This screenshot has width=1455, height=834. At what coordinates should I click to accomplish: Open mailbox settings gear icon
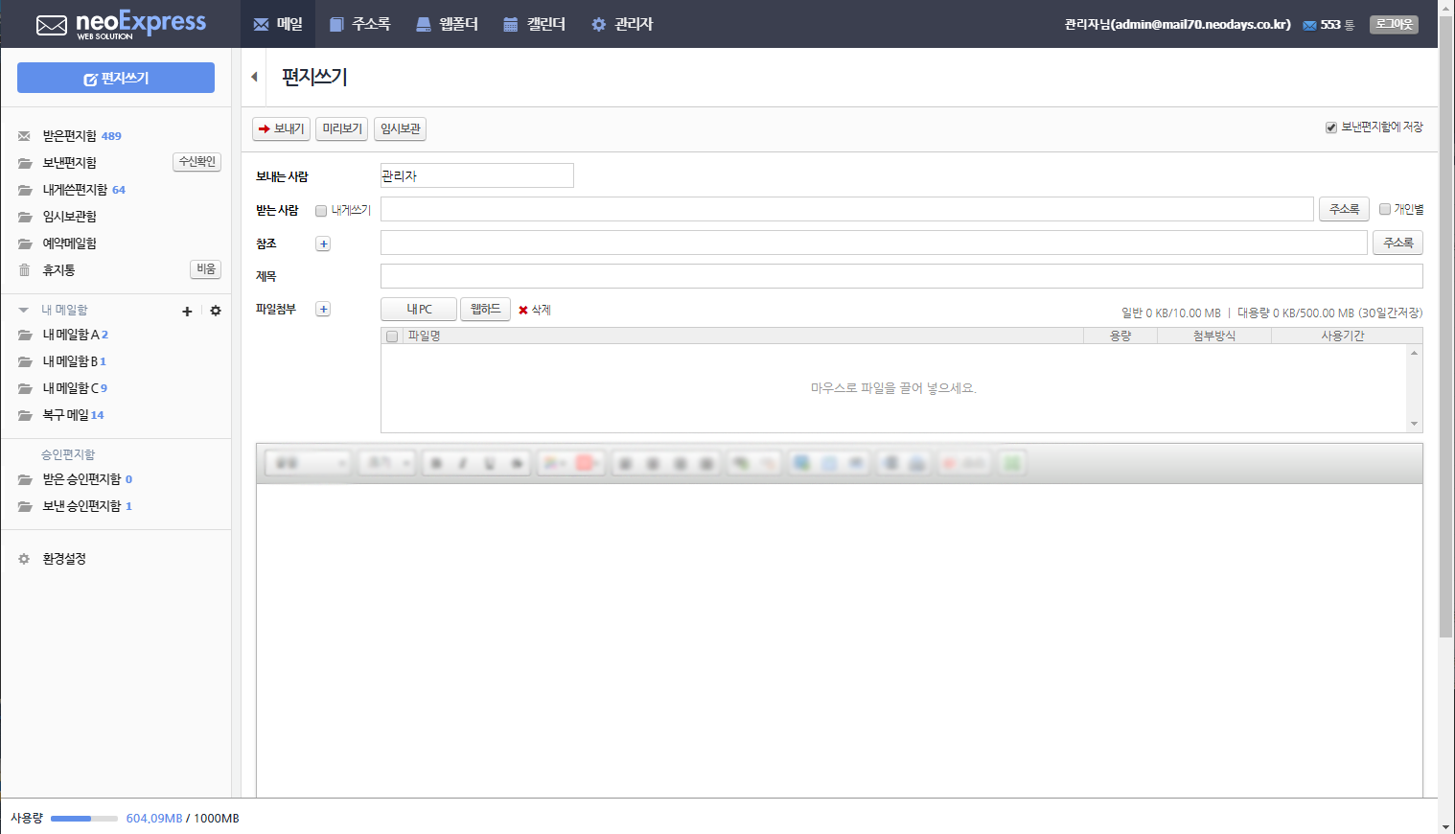pyautogui.click(x=216, y=311)
